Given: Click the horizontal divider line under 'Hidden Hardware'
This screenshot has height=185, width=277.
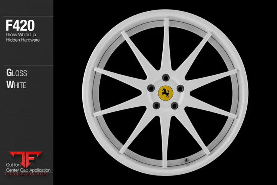Looking at the screenshot, I should [x=27, y=65].
